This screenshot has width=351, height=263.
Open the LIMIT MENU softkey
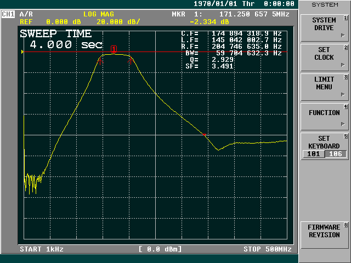tap(324, 83)
